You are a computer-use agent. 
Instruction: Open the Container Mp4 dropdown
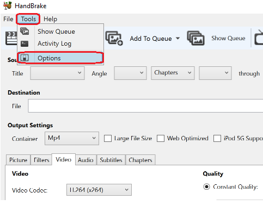click(72, 138)
